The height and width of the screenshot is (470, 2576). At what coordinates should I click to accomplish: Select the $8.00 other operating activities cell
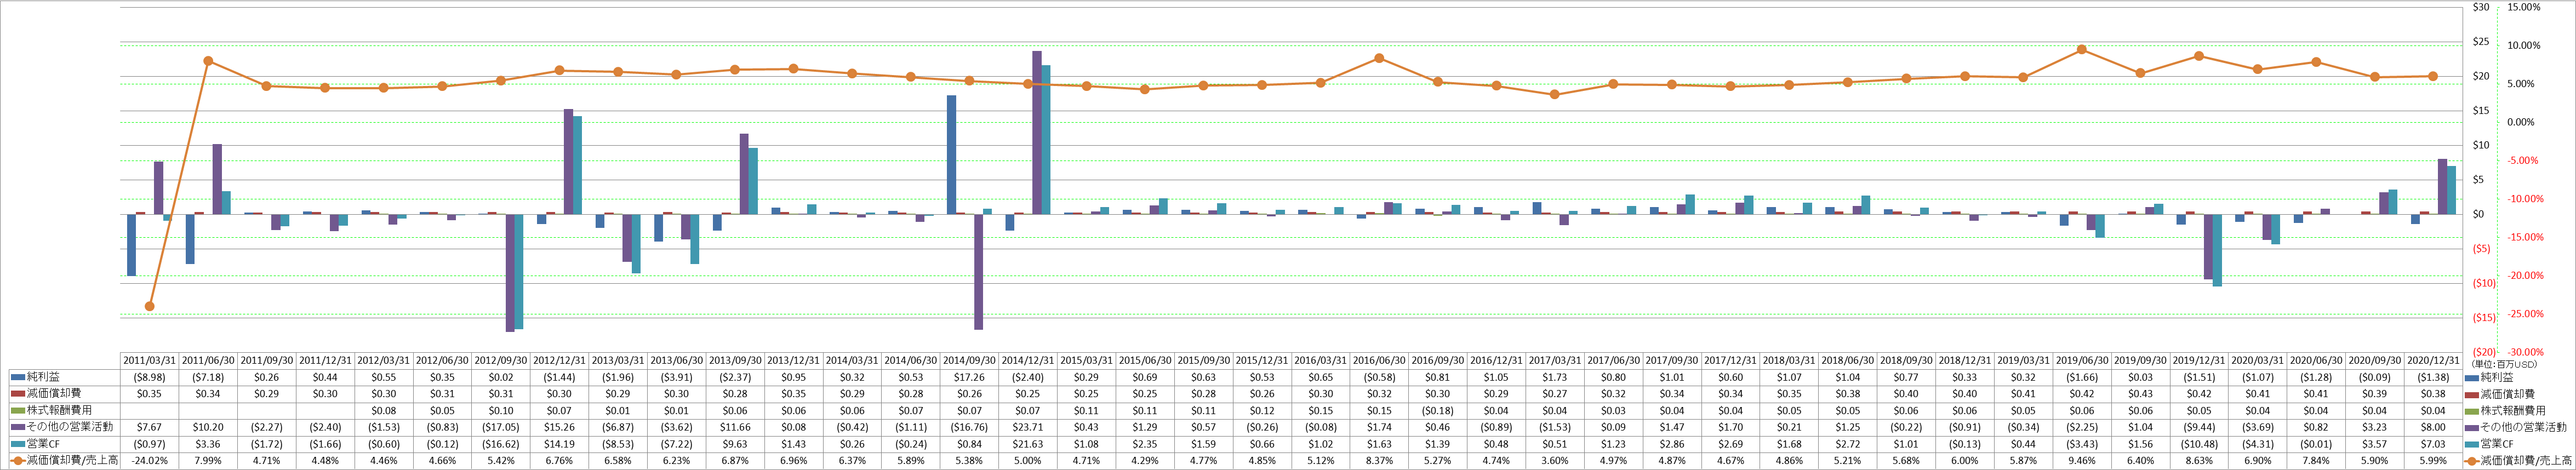2433,427
